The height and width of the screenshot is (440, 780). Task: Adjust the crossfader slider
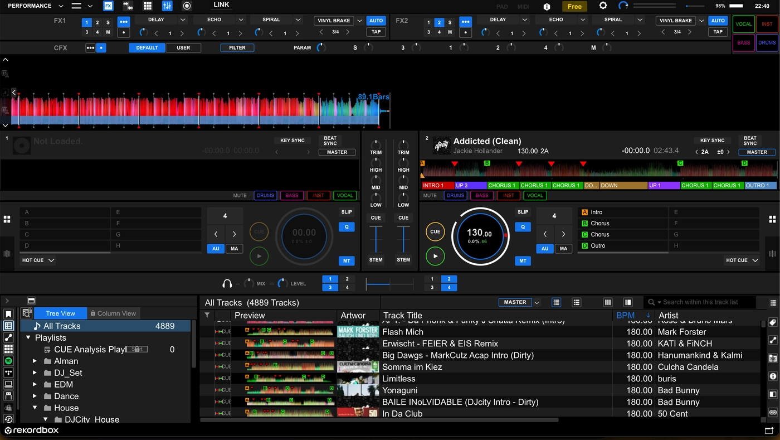(x=389, y=284)
